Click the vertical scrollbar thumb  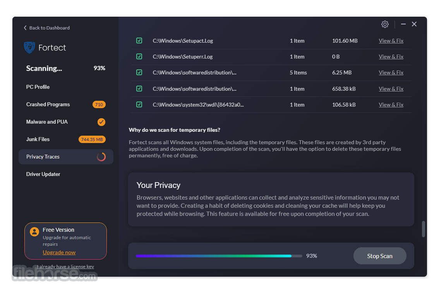(x=424, y=229)
